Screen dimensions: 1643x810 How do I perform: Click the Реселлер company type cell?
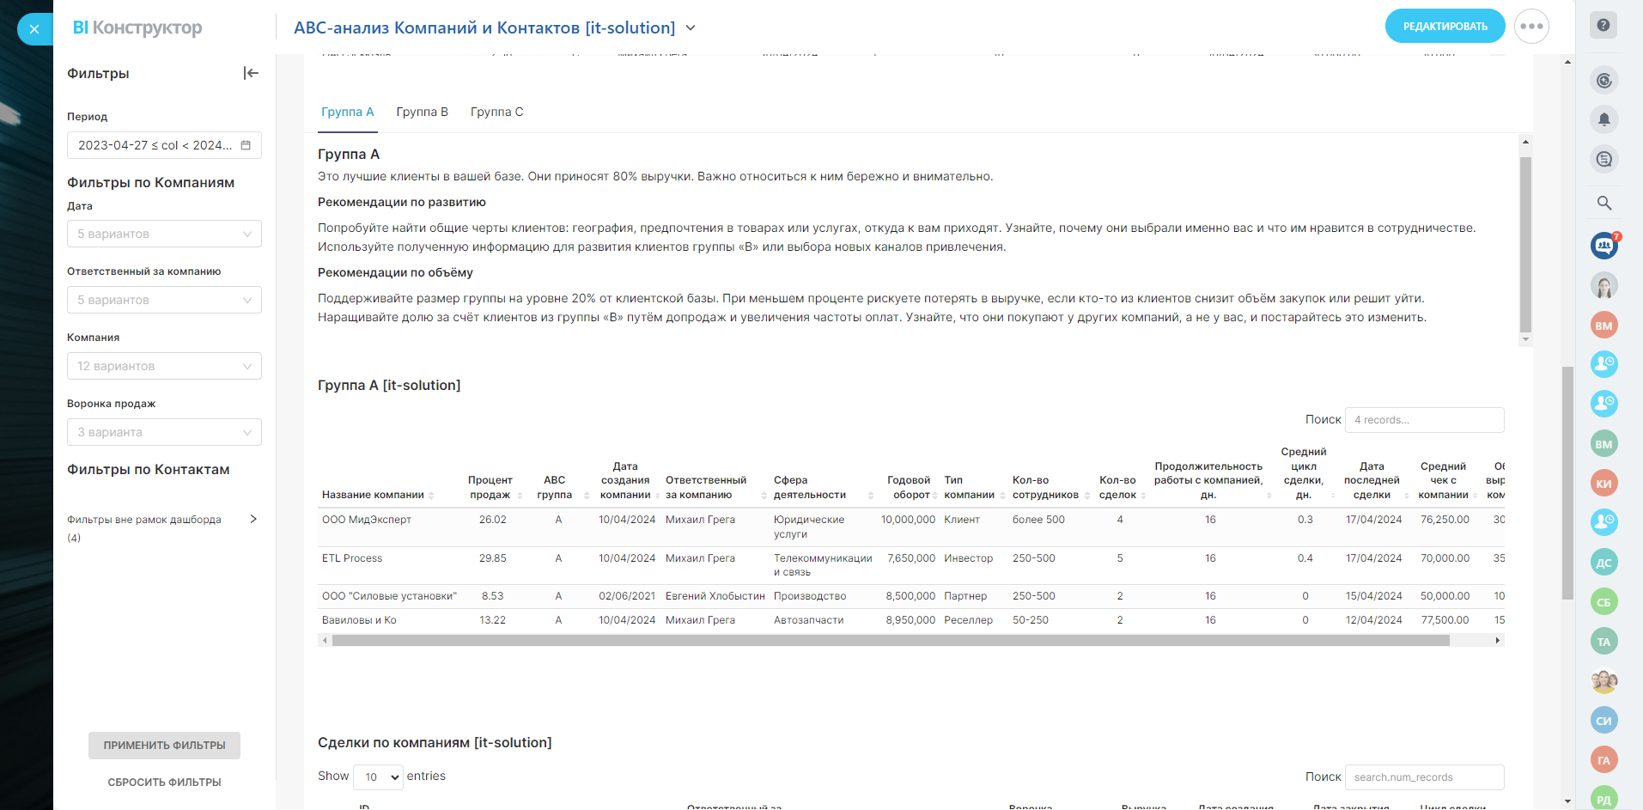(968, 620)
